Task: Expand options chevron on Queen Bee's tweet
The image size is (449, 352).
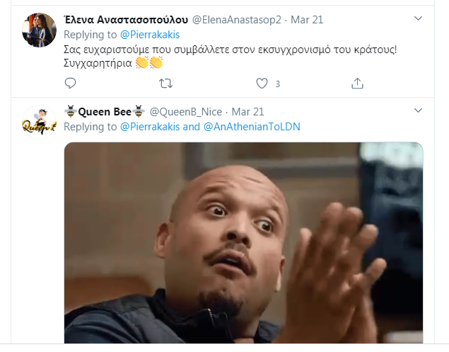Action: pos(419,110)
